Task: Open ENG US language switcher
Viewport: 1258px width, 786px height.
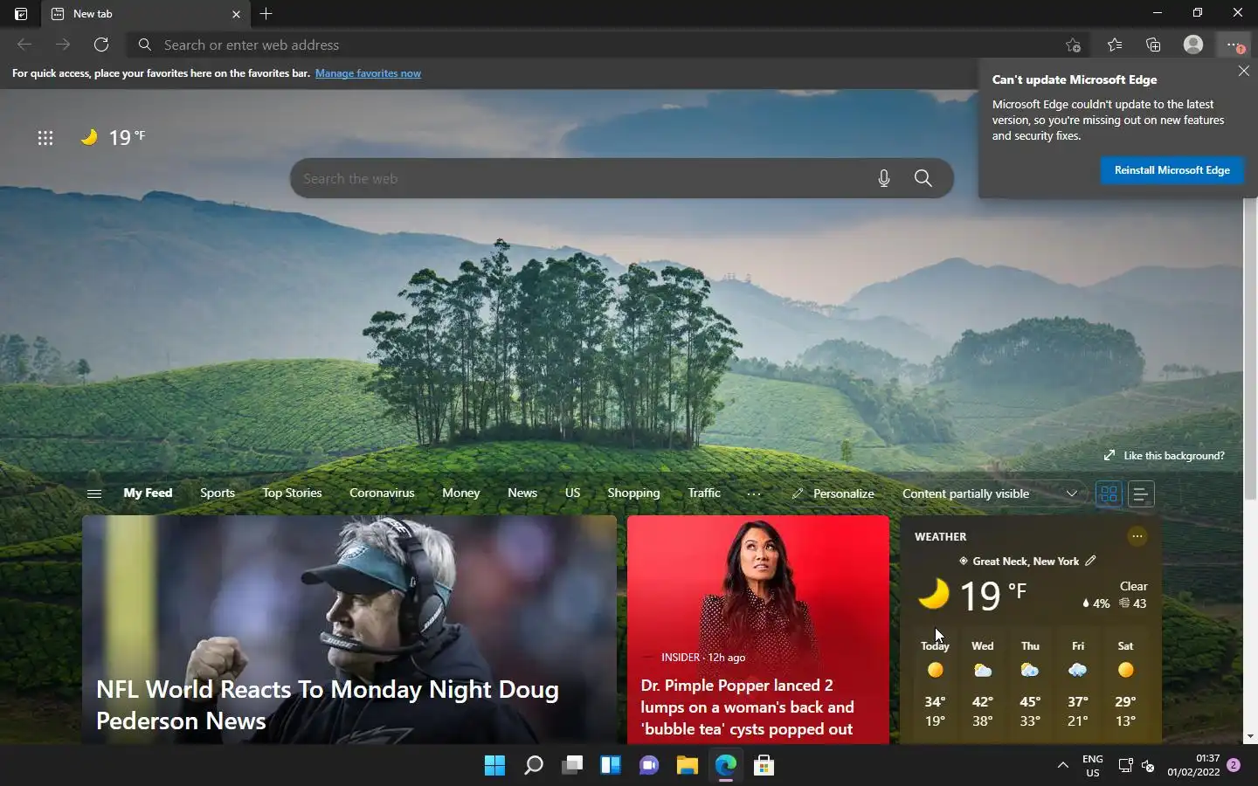Action: click(1092, 766)
